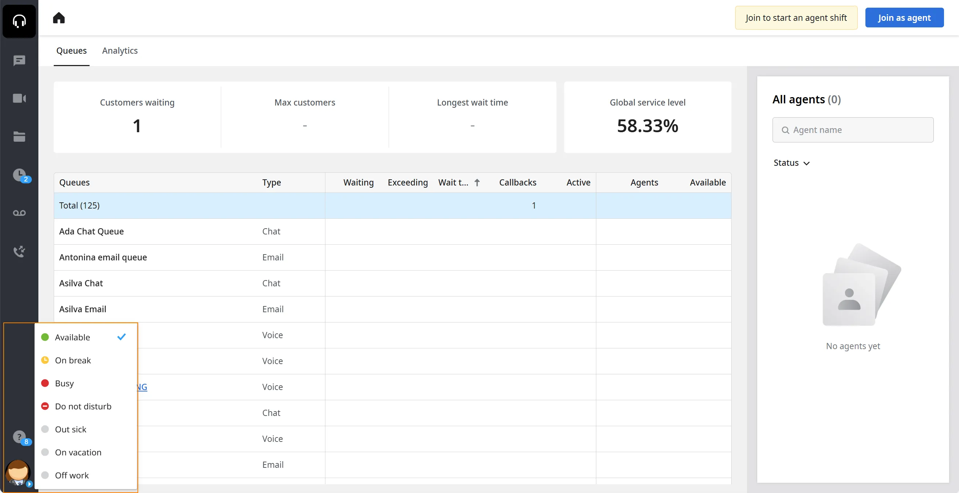The image size is (959, 493).
Task: Open the call history clock icon
Action: coord(20,175)
